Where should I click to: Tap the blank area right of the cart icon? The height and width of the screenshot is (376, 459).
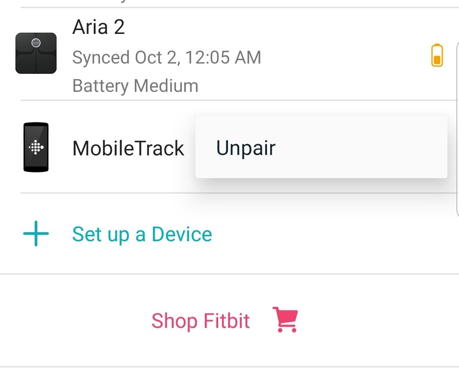coord(377,321)
